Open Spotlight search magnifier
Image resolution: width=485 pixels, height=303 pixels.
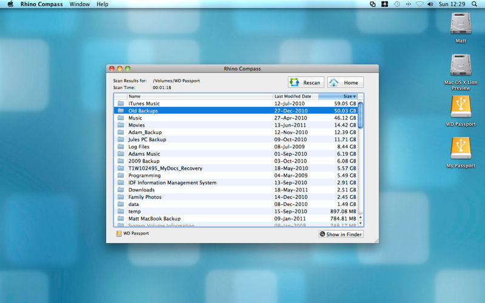coord(474,4)
